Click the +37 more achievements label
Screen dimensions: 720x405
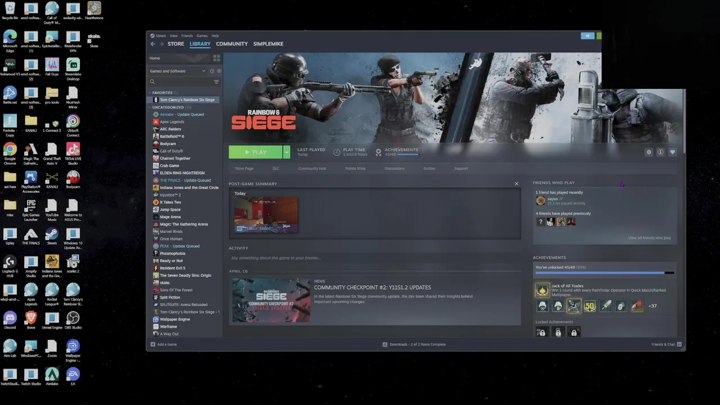pos(652,306)
